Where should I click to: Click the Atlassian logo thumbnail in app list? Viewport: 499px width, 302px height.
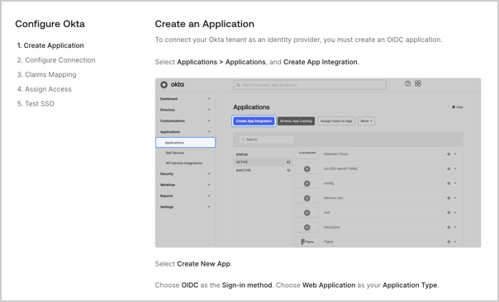[307, 153]
